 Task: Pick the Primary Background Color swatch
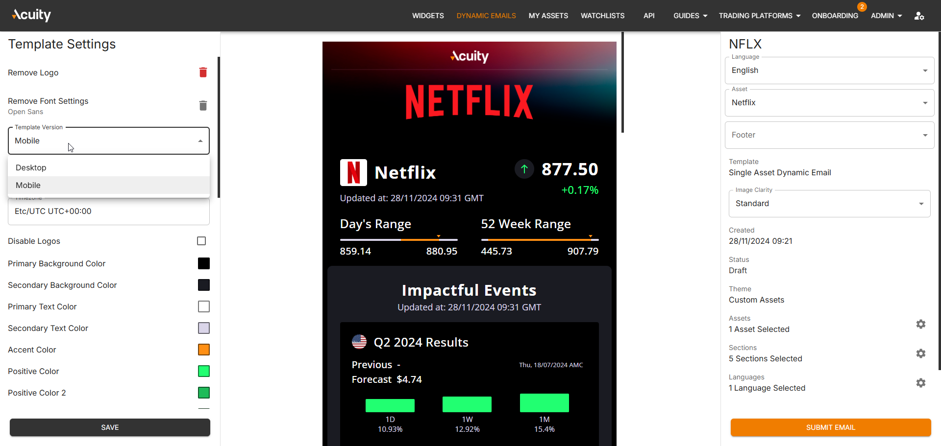coord(204,263)
